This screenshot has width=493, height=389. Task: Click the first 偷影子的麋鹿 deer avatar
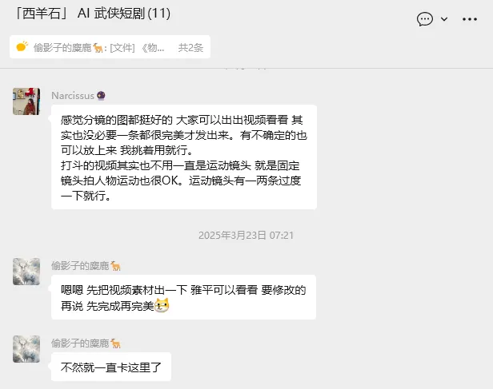coord(26,272)
